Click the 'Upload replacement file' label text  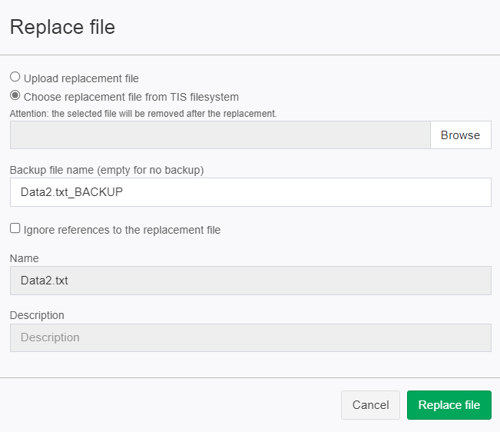pyautogui.click(x=81, y=78)
